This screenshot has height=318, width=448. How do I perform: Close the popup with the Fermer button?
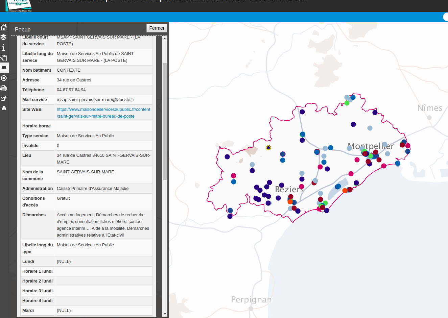coord(157,28)
